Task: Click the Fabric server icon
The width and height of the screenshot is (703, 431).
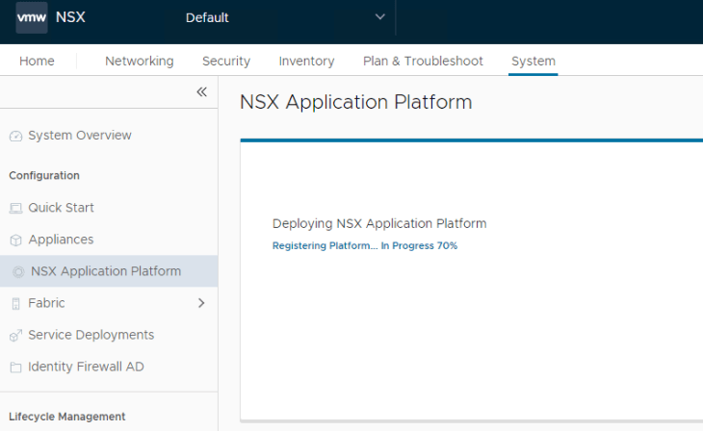Action: click(15, 304)
